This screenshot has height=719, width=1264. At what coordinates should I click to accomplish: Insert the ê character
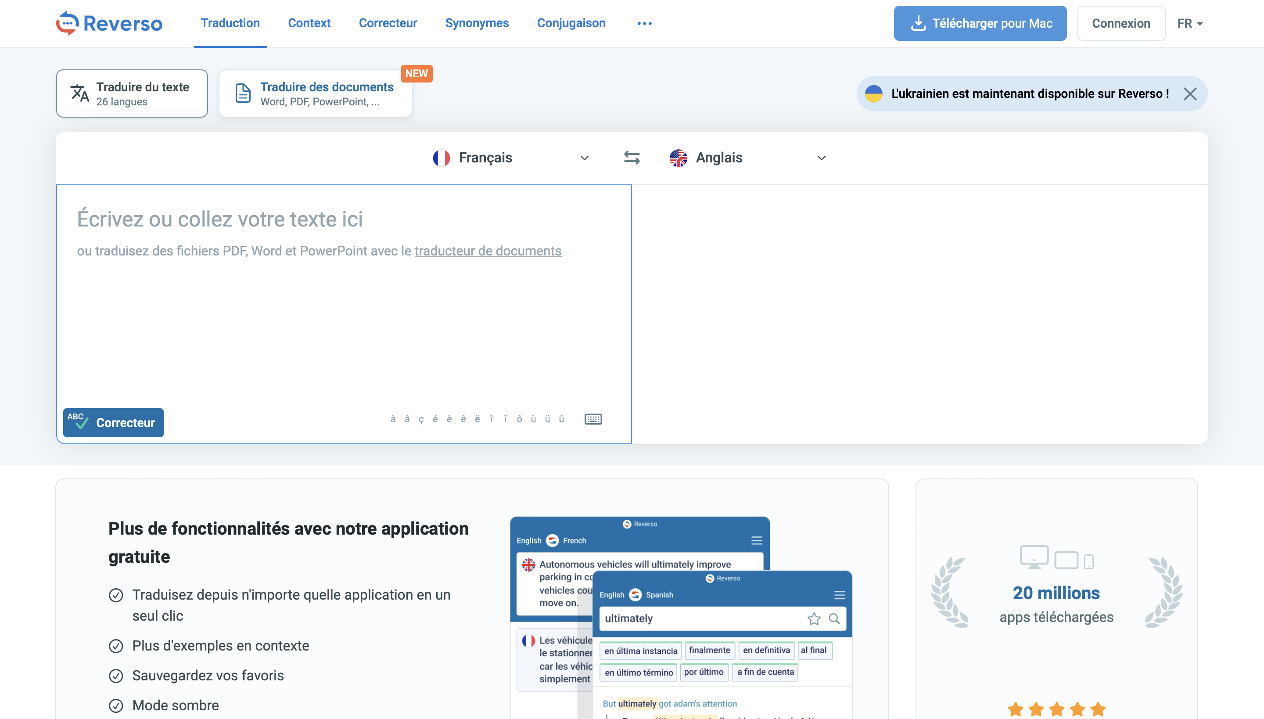pyautogui.click(x=463, y=419)
